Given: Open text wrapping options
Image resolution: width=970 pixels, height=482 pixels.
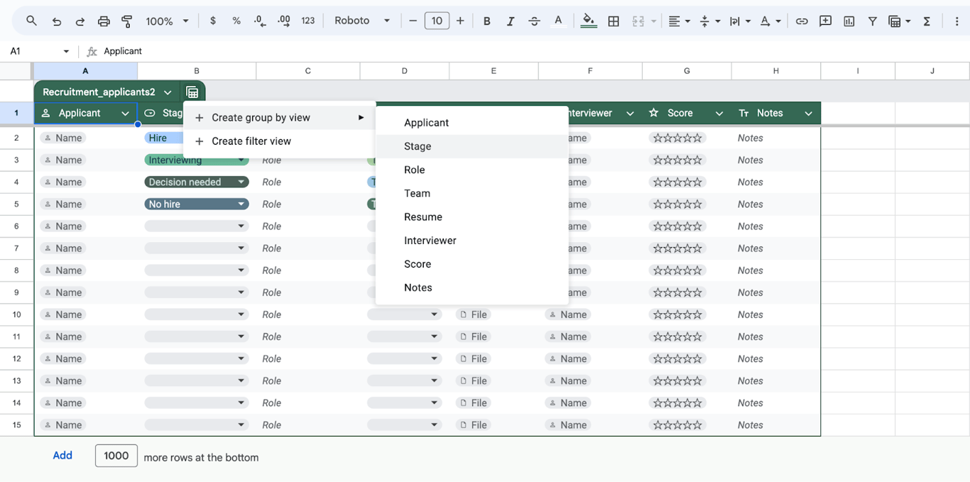Looking at the screenshot, I should [x=741, y=21].
